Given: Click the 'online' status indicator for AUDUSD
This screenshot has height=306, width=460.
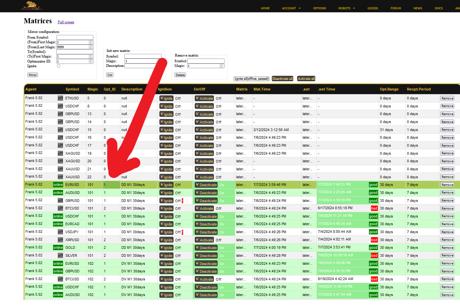Looking at the screenshot, I should click(x=58, y=193).
